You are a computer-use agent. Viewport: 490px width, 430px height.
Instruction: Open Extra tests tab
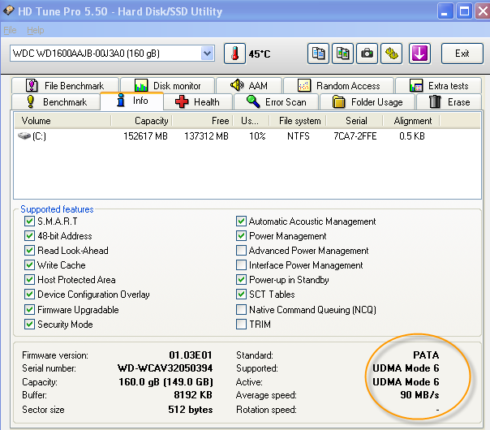coord(438,86)
